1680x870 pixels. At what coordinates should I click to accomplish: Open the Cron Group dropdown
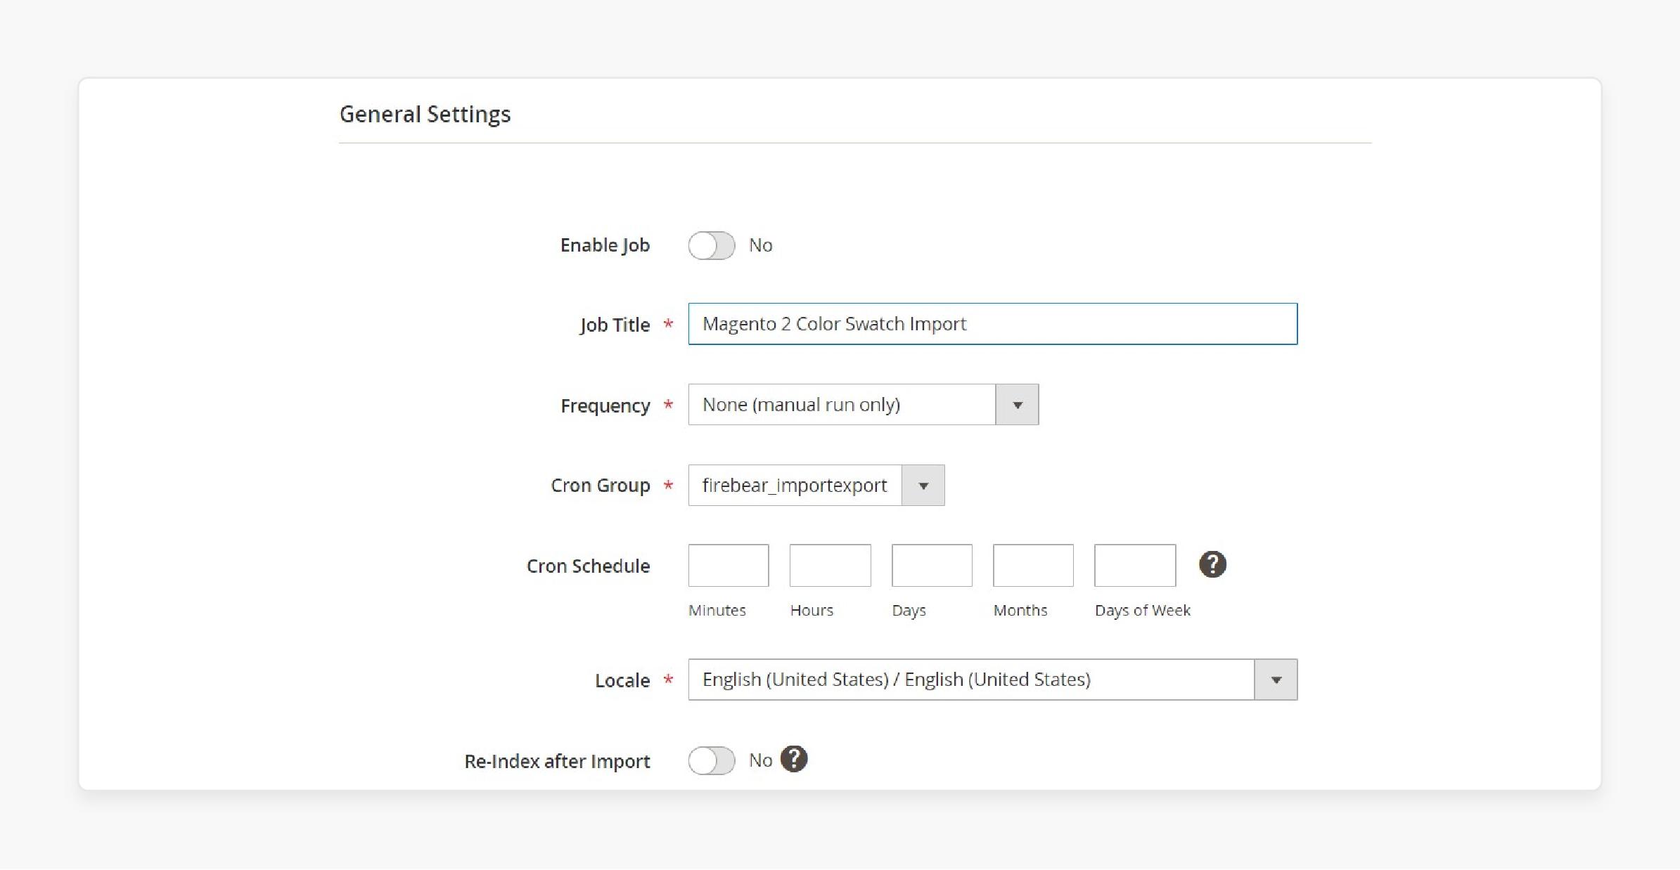(816, 486)
